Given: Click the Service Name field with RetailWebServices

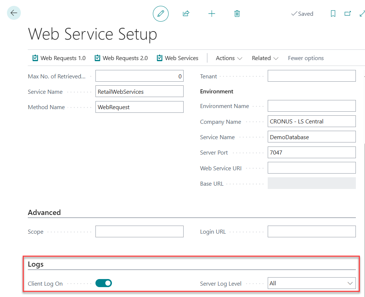Looking at the screenshot, I should pos(139,92).
